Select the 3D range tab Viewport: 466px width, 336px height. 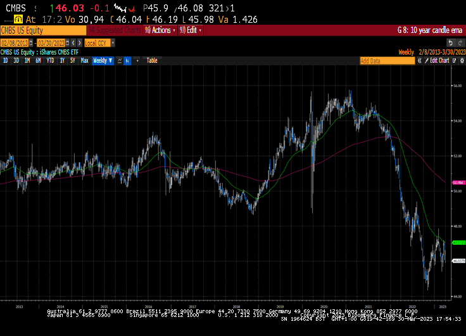(16, 61)
